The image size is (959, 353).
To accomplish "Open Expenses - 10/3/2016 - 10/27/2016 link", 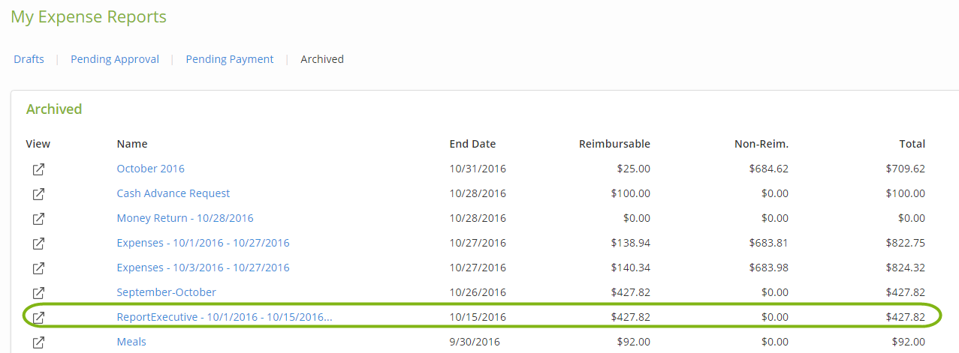I will pyautogui.click(x=203, y=268).
